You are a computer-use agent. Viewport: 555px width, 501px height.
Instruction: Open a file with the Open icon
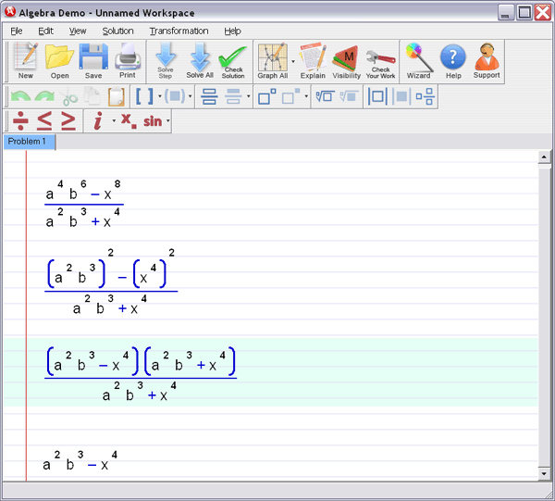[59, 61]
